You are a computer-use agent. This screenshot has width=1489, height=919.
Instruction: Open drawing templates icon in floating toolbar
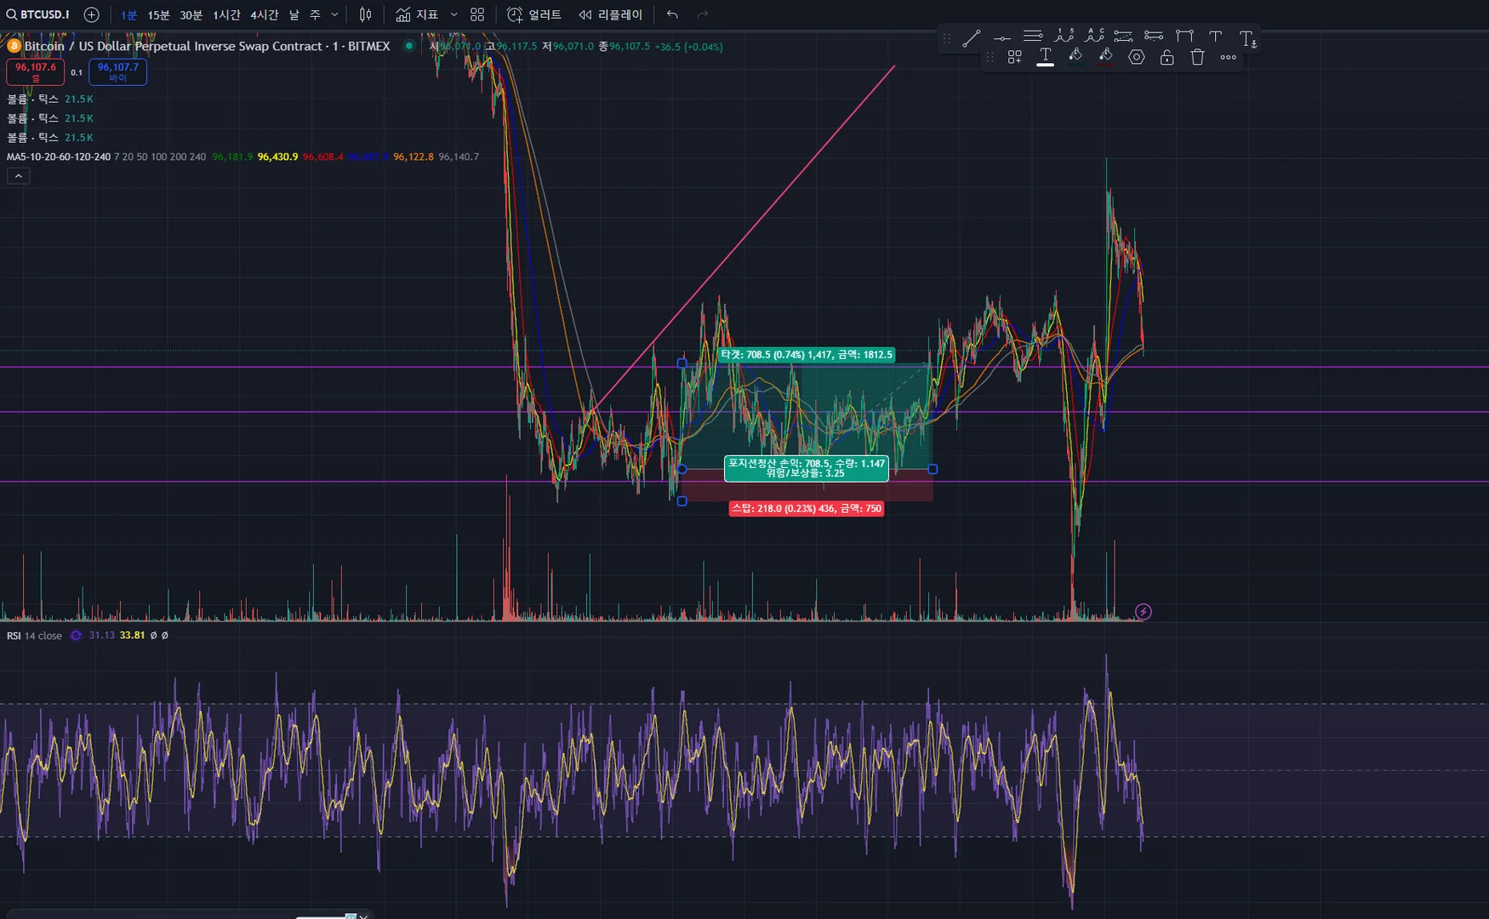(1014, 57)
